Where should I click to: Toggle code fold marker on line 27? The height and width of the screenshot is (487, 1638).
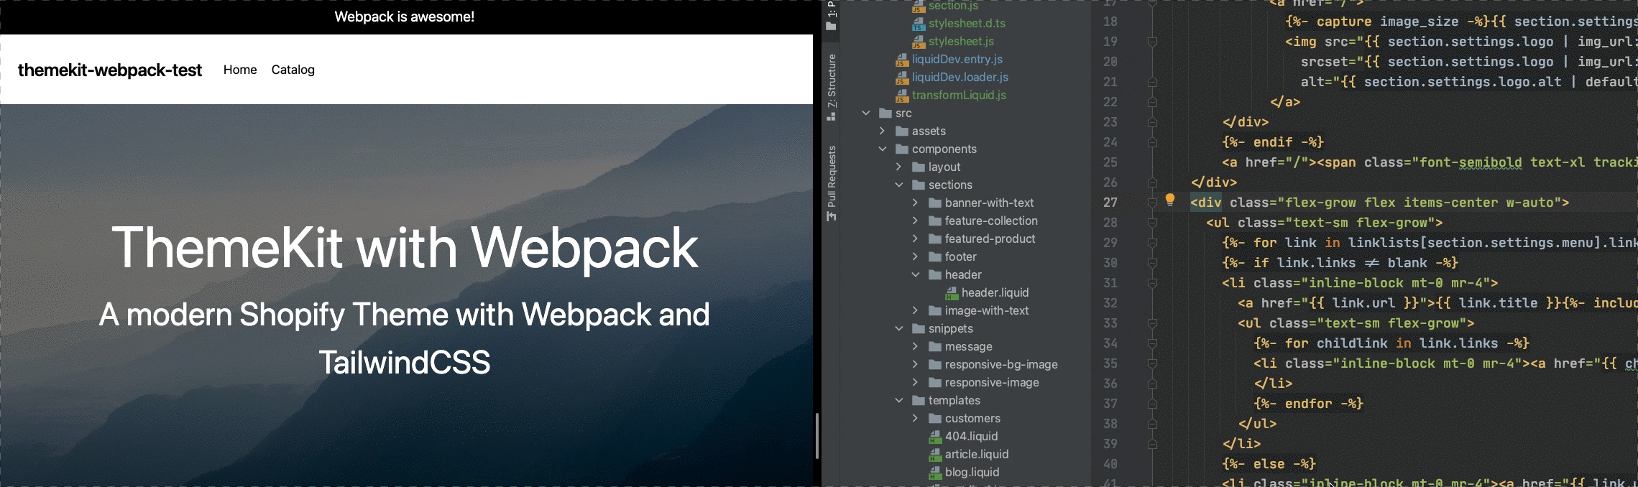click(x=1152, y=203)
